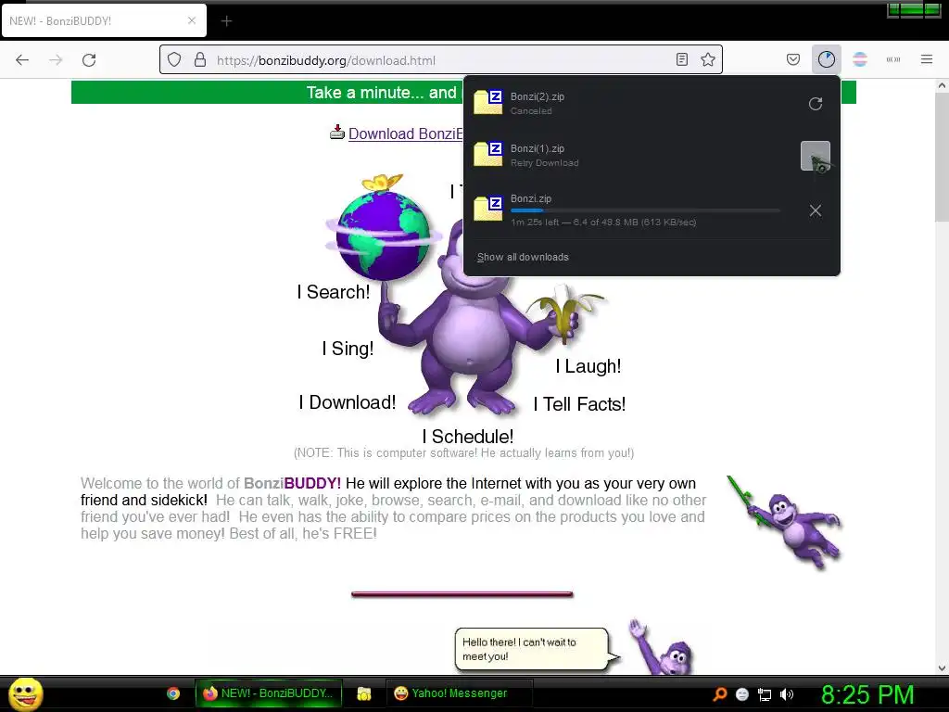The height and width of the screenshot is (712, 949).
Task: Click the volume speaker tray icon
Action: tap(787, 693)
